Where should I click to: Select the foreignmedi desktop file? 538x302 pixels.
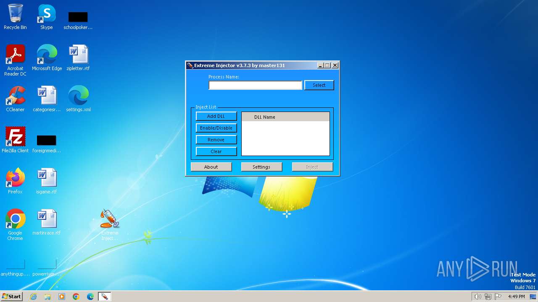pos(47,143)
